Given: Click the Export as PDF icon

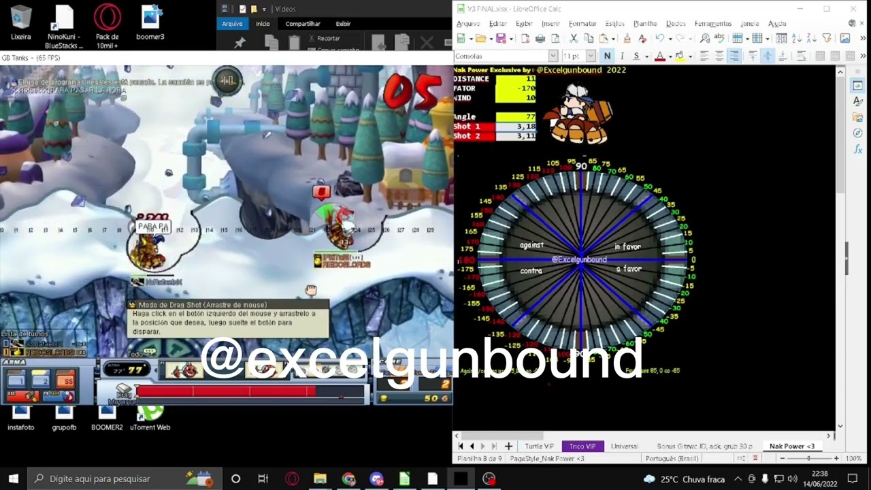Looking at the screenshot, I should tap(525, 39).
